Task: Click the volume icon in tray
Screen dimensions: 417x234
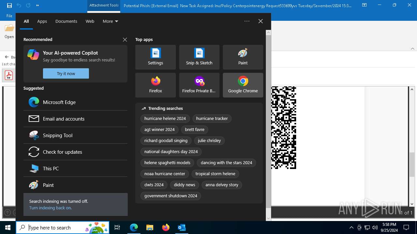Action: point(375,227)
